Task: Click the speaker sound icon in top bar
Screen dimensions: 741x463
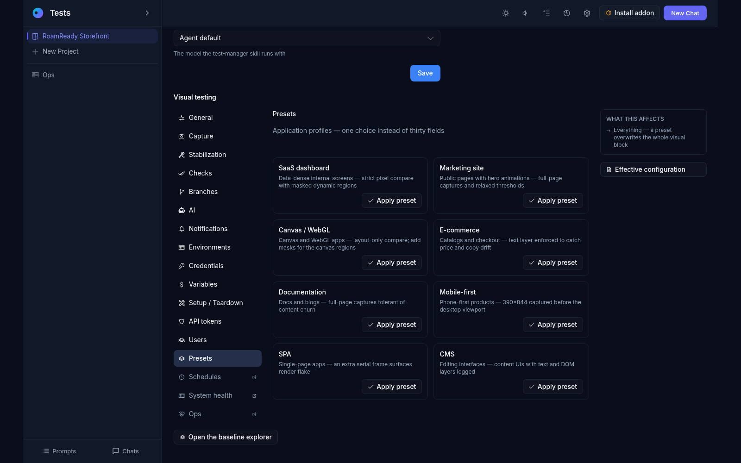Action: click(526, 13)
